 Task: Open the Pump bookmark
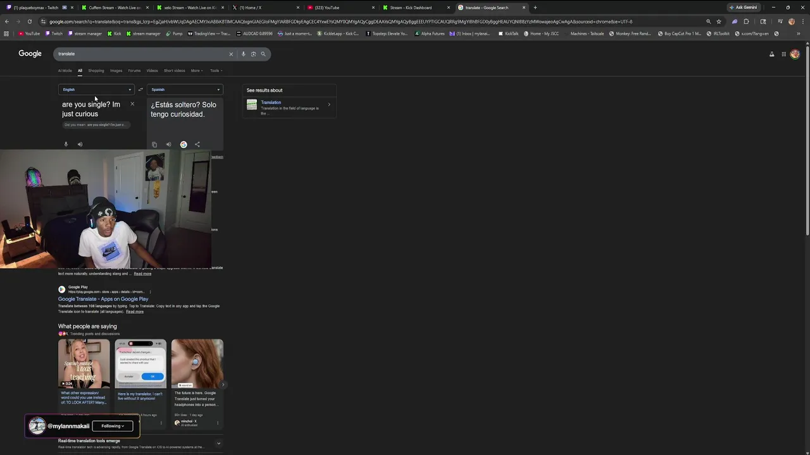coord(174,33)
